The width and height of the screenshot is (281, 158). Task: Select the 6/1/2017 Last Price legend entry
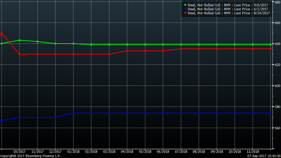click(229, 9)
